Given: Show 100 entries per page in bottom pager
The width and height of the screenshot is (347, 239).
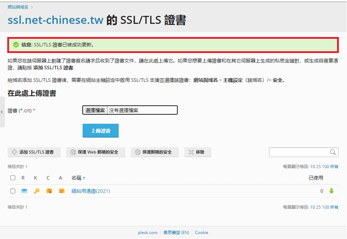Looking at the screenshot, I should (x=325, y=207).
